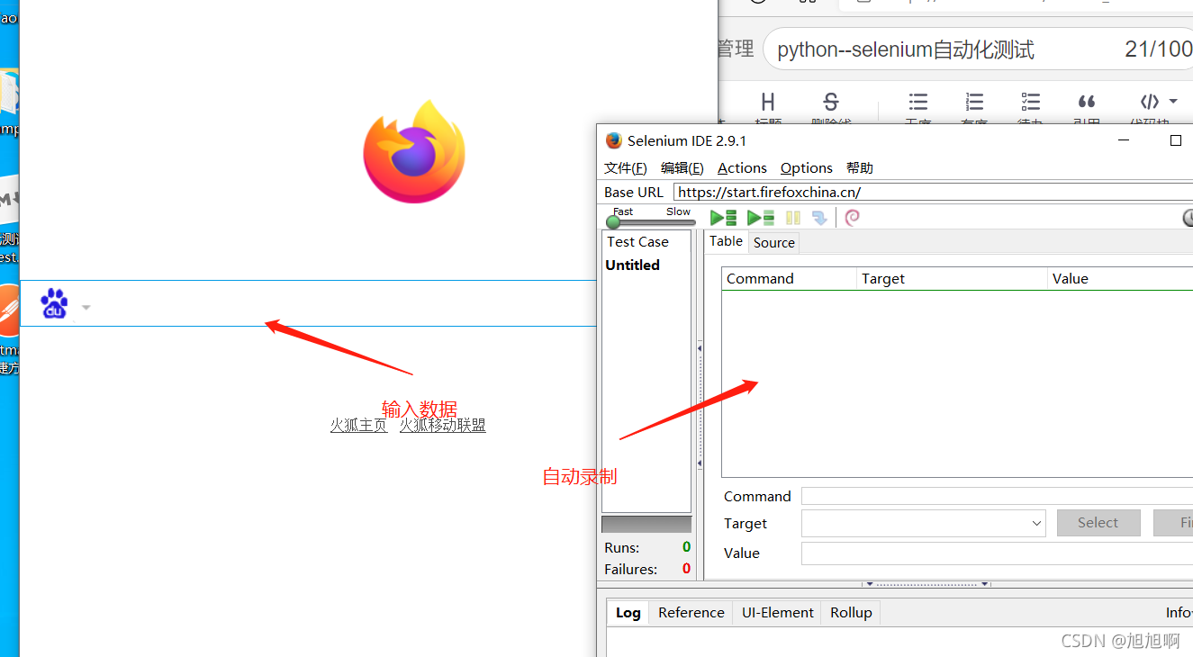Open the 文件(F) menu
Screen dimensions: 1193x657
(x=626, y=168)
